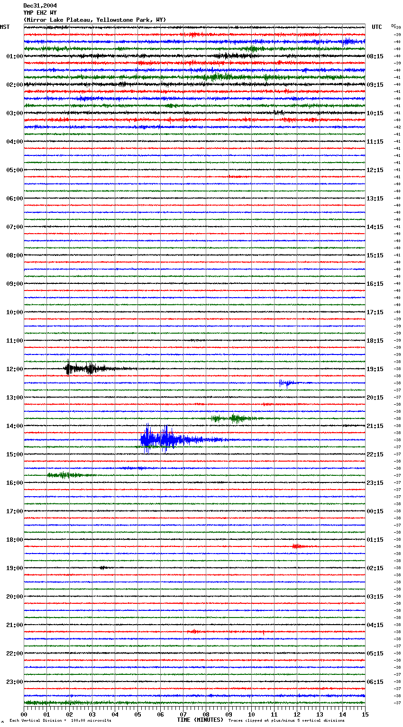The width and height of the screenshot is (403, 727).
Task: Click minute tick label '15' on bottom axis
Action: (x=365, y=714)
